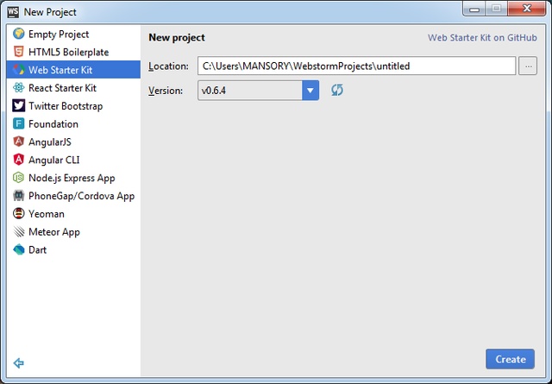Pick the Foundation template icon
The height and width of the screenshot is (384, 552).
19,124
